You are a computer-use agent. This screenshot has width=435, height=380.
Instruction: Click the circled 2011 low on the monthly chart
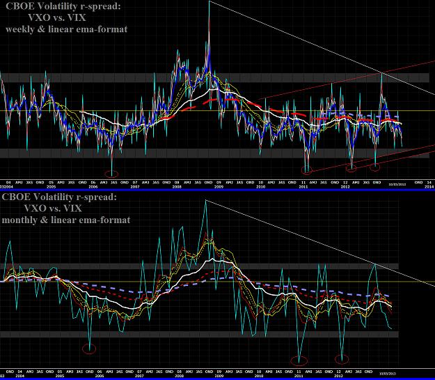click(x=299, y=360)
